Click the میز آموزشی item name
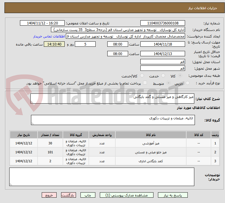 151,143
